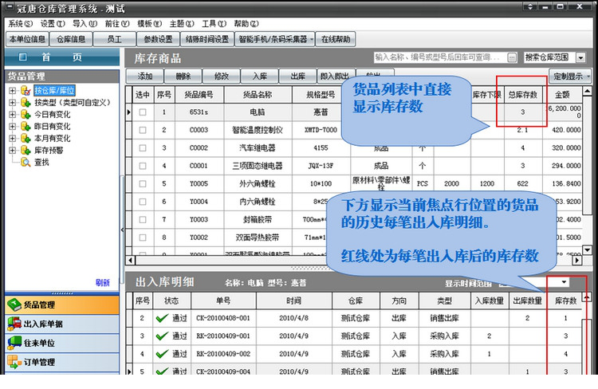Open the 主题 menu
Screen dimensions: 598x389
coord(182,24)
